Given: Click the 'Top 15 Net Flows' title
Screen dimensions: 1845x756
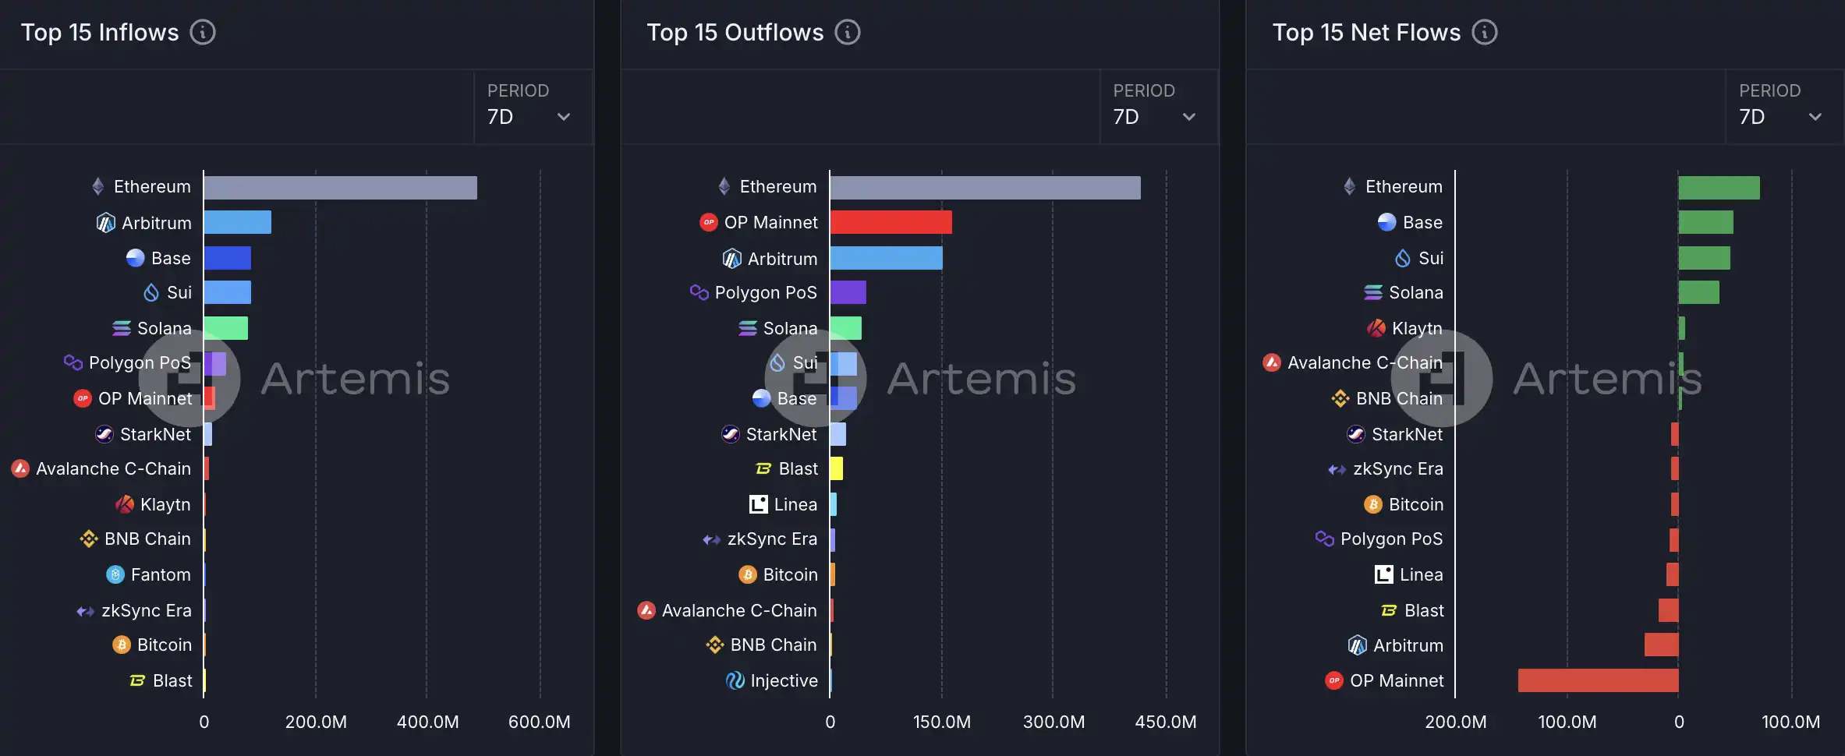Looking at the screenshot, I should click(x=1367, y=33).
